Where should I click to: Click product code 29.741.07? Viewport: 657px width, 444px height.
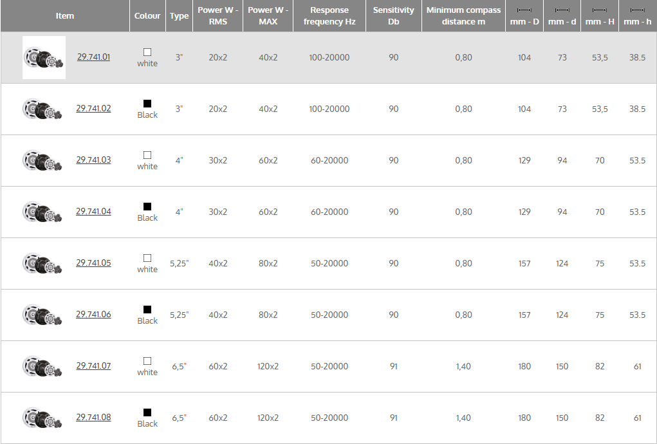93,366
